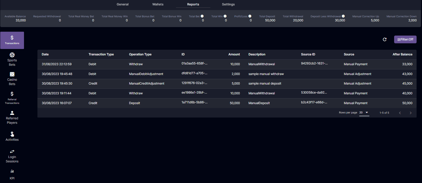
Task: Click ManualDebitAdjustment operation cell
Action: [146, 74]
